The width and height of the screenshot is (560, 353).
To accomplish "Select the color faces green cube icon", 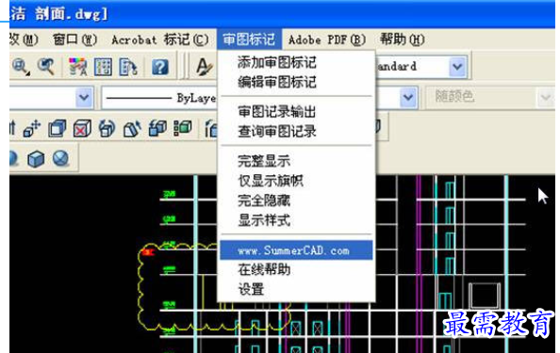I will pyautogui.click(x=183, y=128).
